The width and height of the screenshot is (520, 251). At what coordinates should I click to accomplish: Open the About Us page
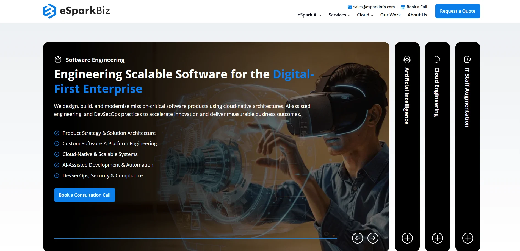point(417,15)
